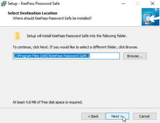This screenshot has height=123, width=160.
Task: Click the computer wizard image in header
Action: click(x=150, y=17)
